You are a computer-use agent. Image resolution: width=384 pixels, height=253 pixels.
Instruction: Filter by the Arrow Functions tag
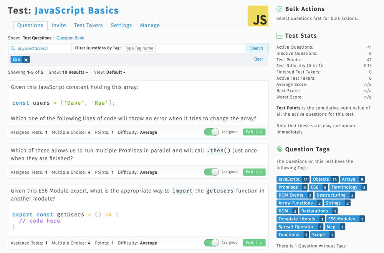click(x=299, y=203)
